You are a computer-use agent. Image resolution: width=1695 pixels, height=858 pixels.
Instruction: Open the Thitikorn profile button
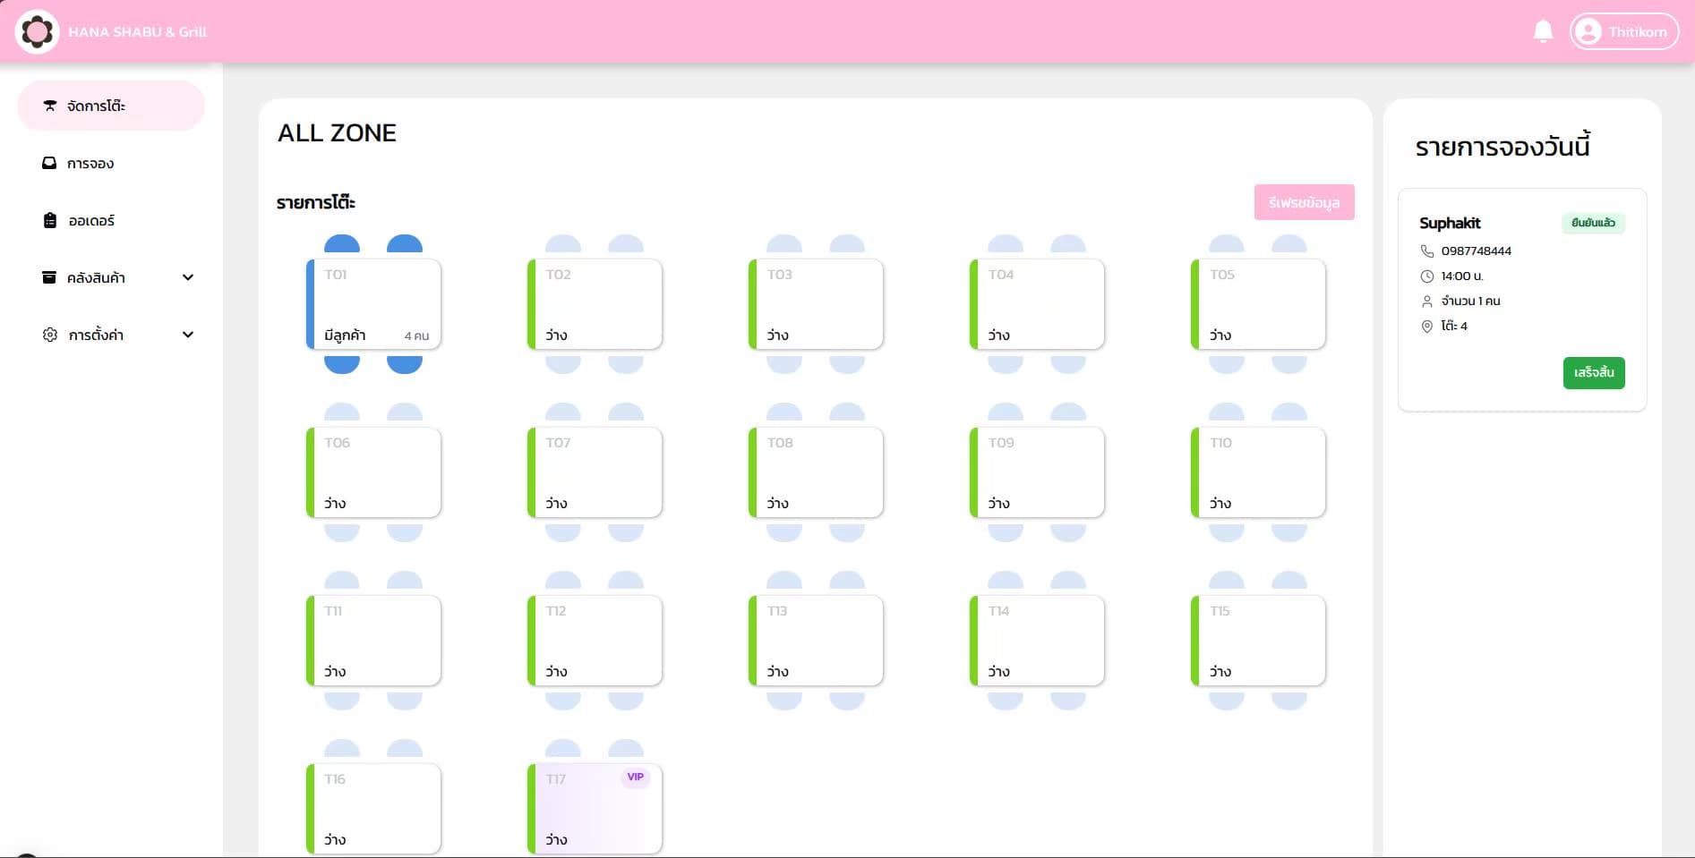click(1623, 30)
